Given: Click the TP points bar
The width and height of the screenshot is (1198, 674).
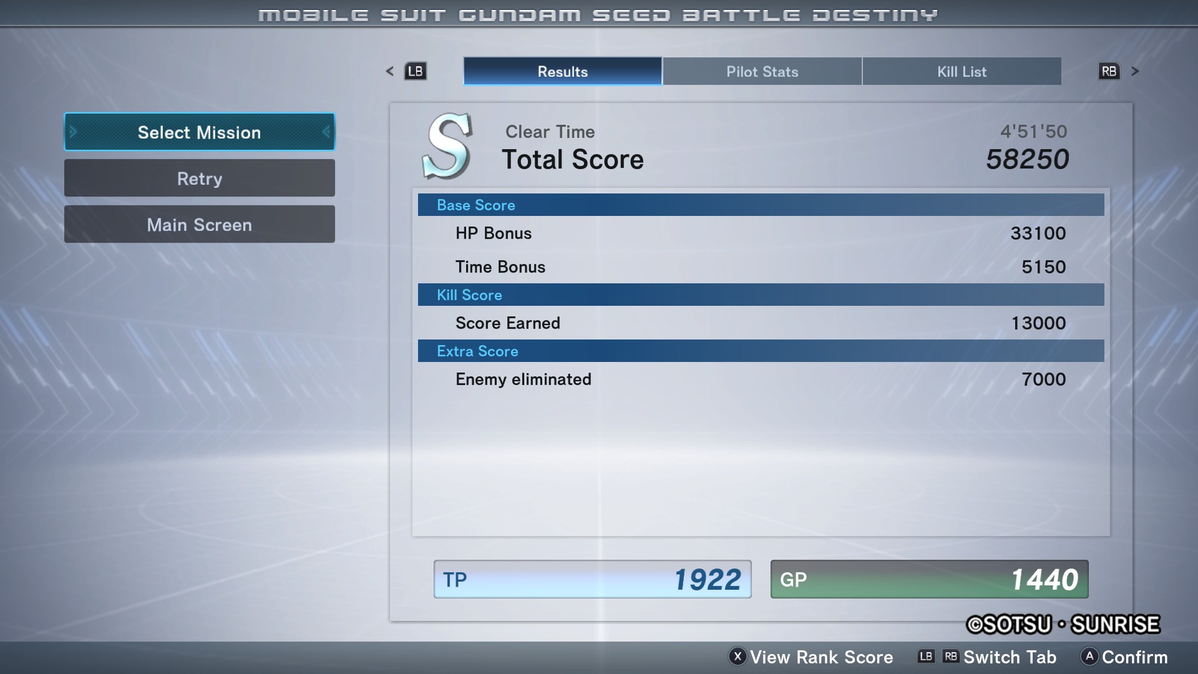Looking at the screenshot, I should pos(592,579).
